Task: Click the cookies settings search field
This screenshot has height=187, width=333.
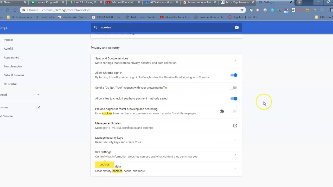Action: [166, 28]
